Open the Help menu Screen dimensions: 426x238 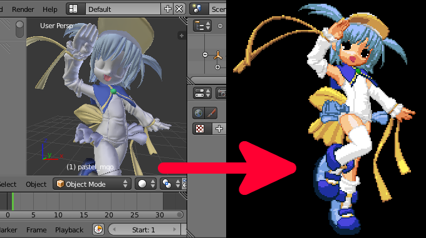tap(50, 9)
